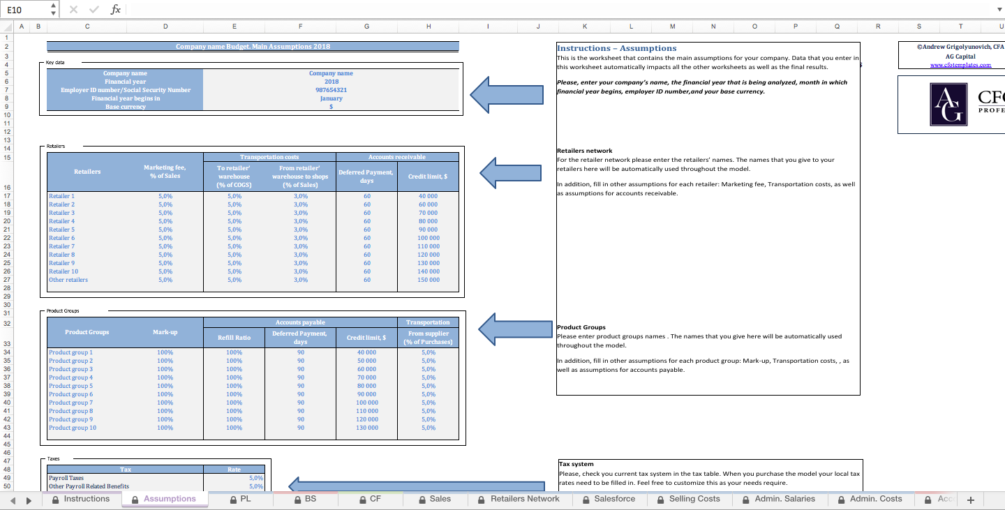Screen dimensions: 1005x510
Task: Switch to the Sales sheet tab
Action: click(x=435, y=499)
